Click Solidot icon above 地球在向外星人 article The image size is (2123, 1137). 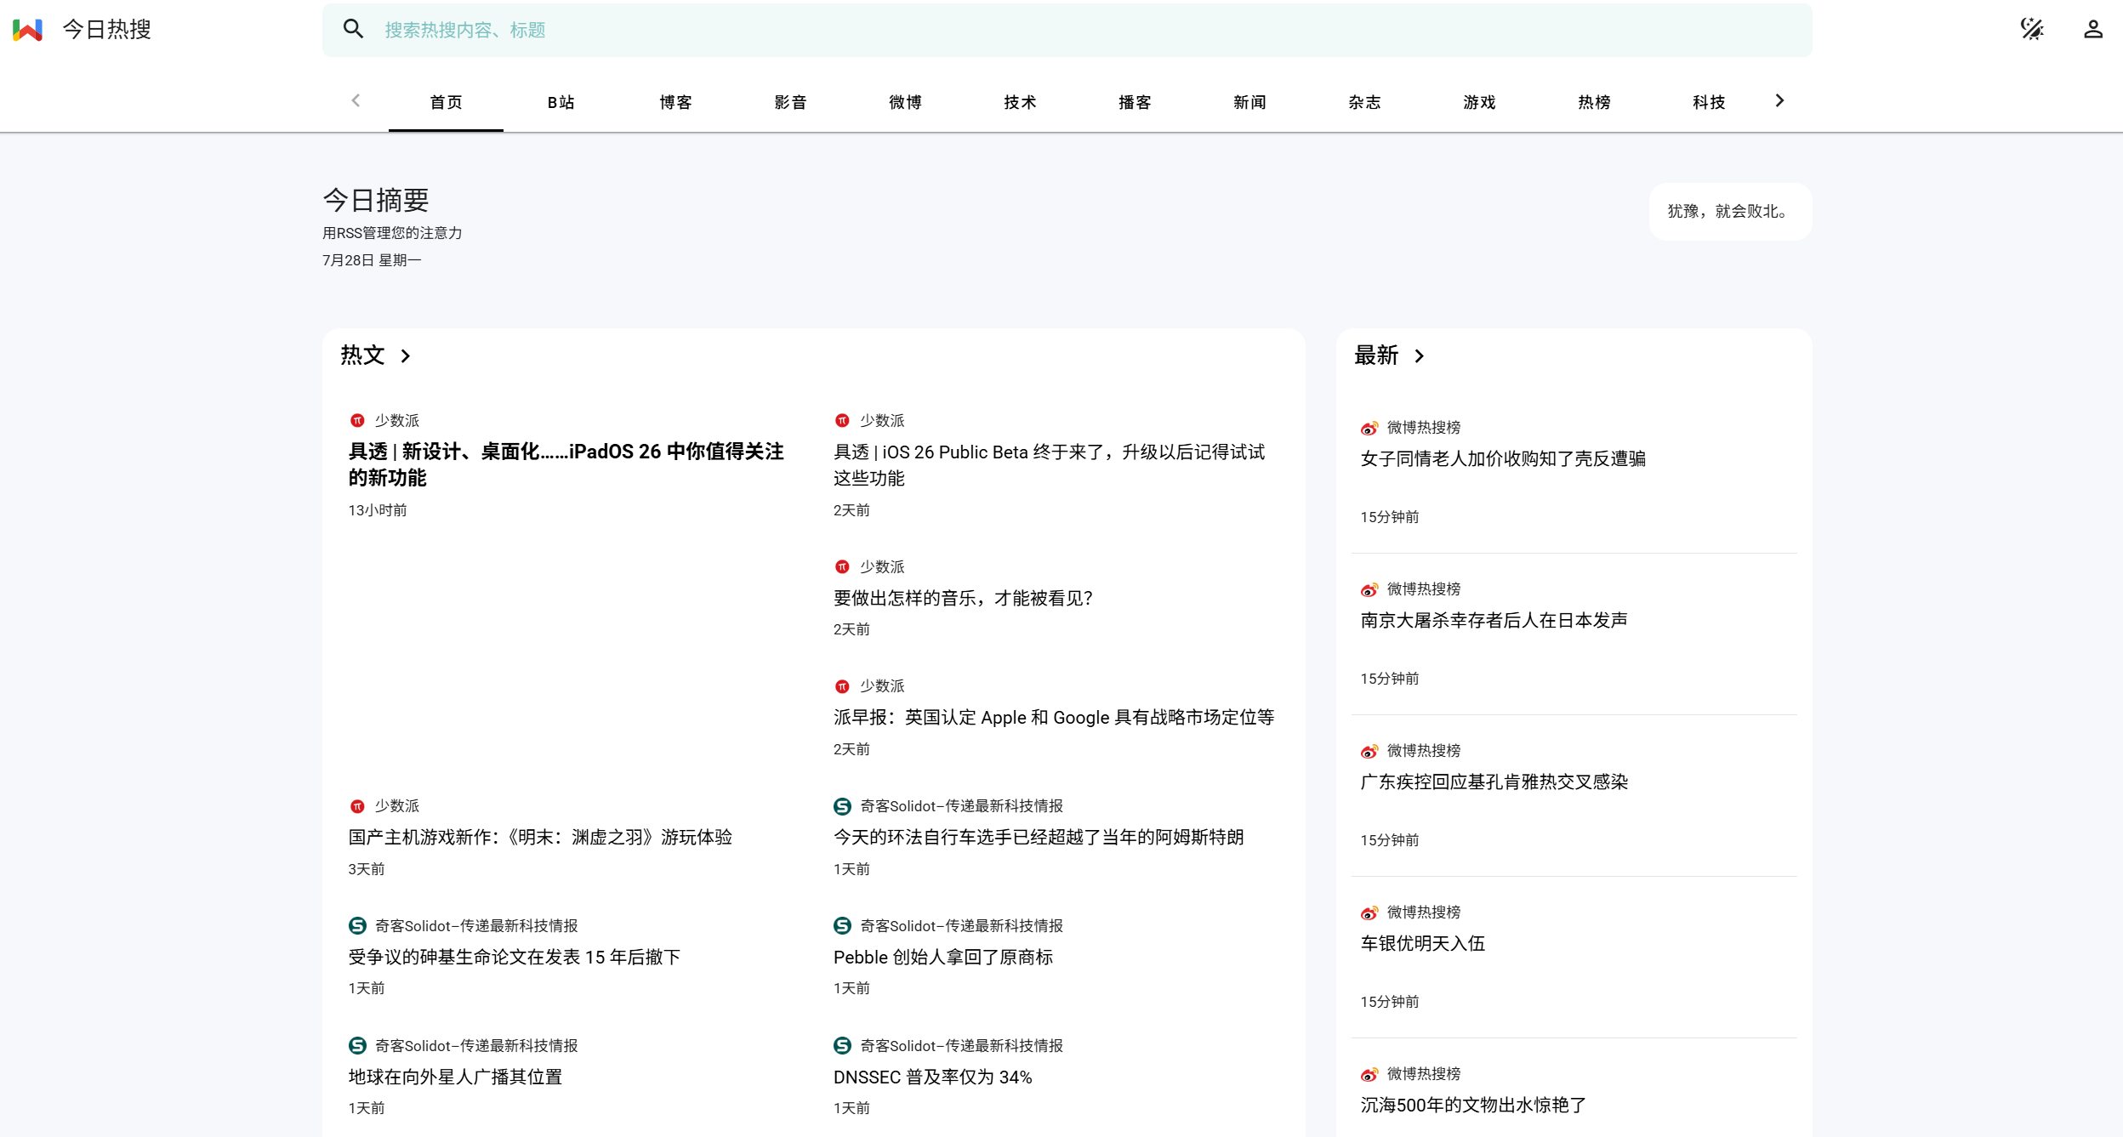click(x=357, y=1046)
